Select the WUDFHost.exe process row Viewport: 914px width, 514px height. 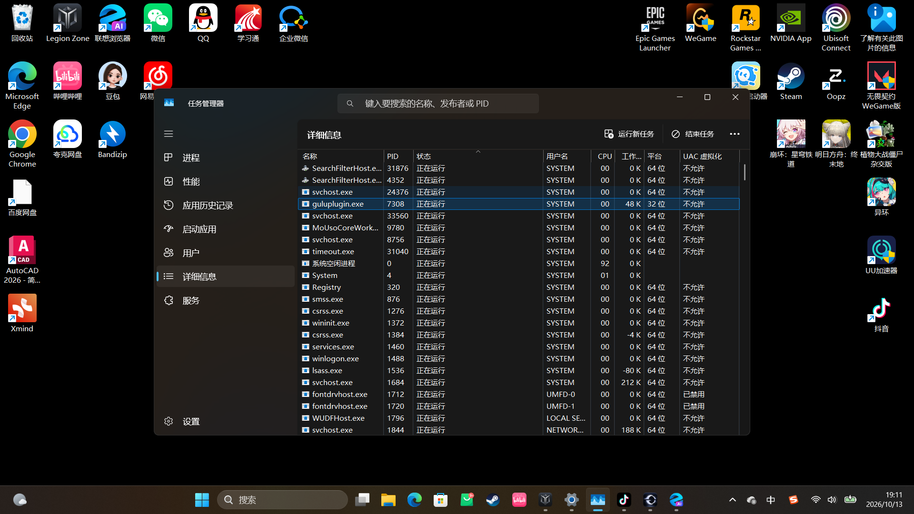click(518, 418)
